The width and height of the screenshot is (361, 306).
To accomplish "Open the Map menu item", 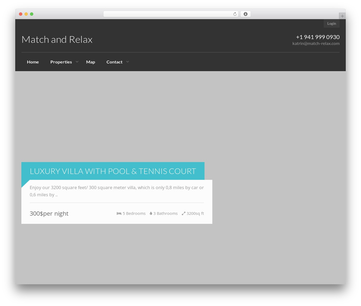I will click(91, 62).
